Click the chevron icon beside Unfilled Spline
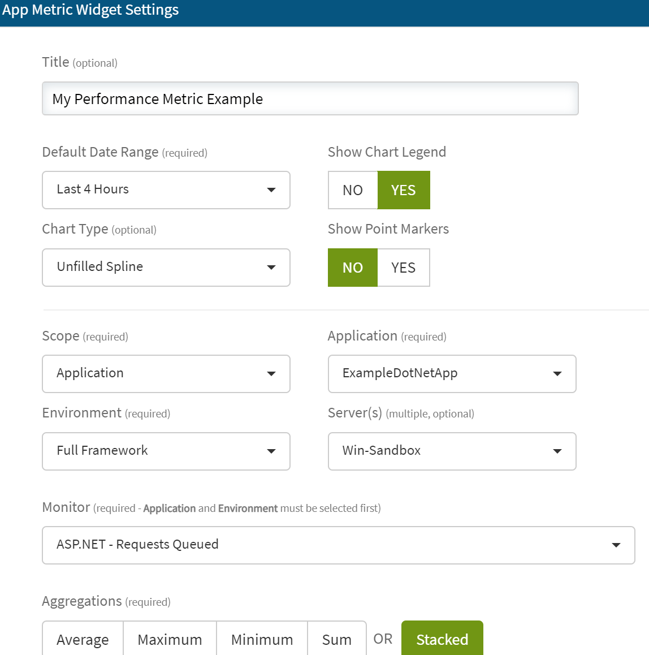Viewport: 649px width, 655px height. coord(272,268)
